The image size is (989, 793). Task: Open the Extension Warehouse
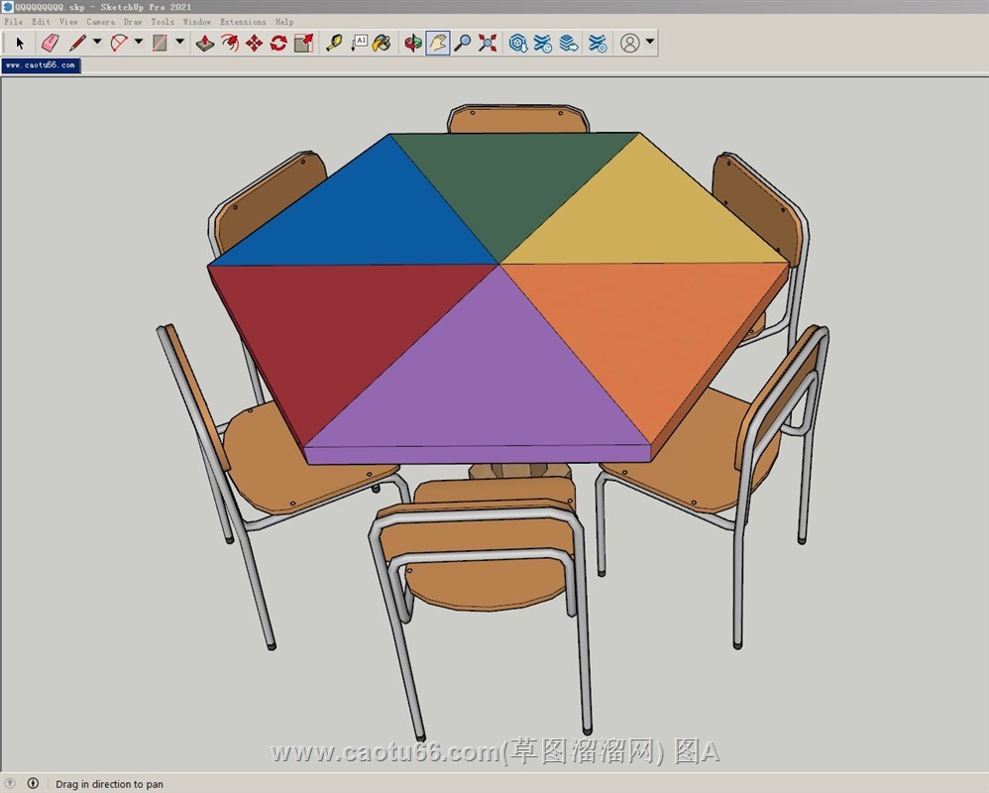pos(542,43)
